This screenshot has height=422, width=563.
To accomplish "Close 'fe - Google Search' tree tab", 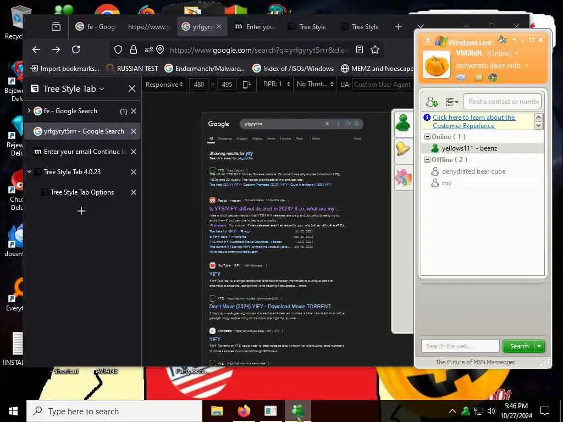I will [x=134, y=111].
